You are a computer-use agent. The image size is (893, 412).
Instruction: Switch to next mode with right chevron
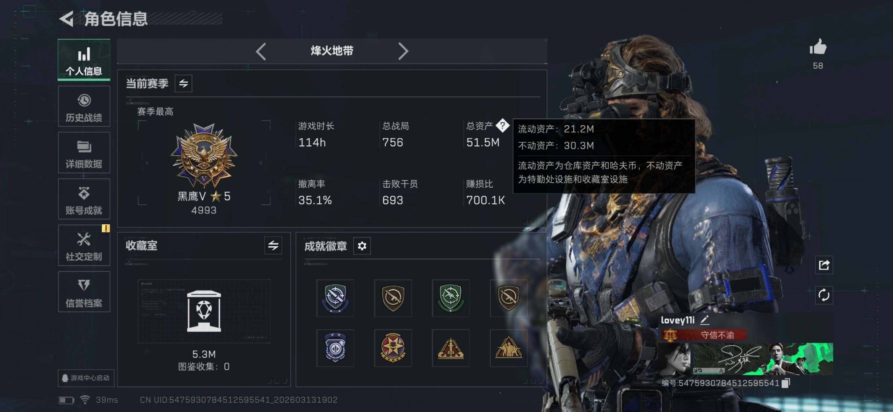(403, 51)
